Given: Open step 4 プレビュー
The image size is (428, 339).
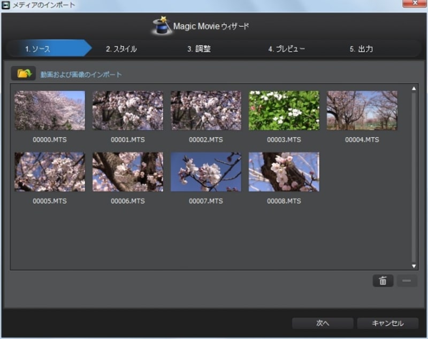Looking at the screenshot, I should point(286,49).
